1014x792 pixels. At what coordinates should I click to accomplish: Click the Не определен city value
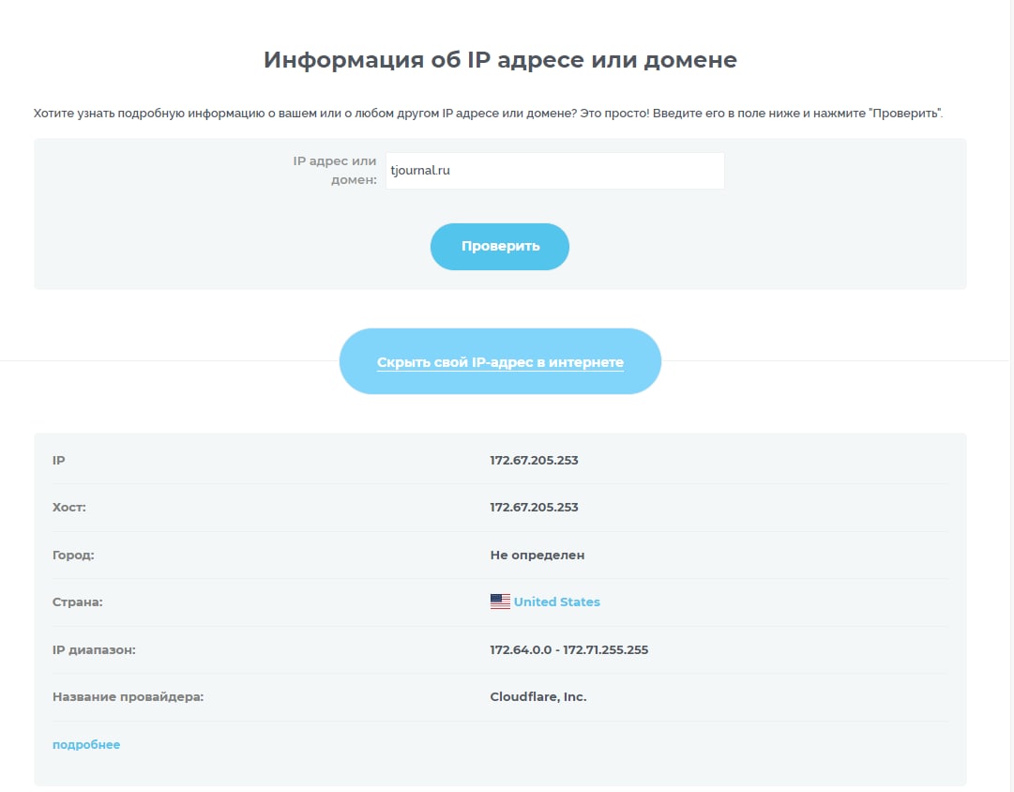click(x=537, y=556)
